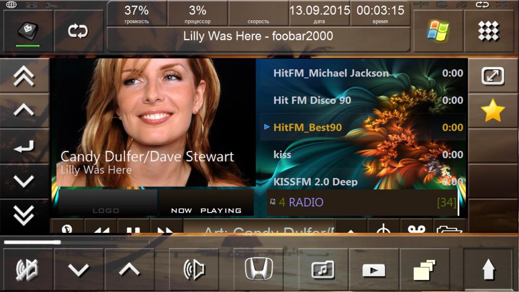This screenshot has height=292, width=519.
Task: Open the music player icon
Action: click(x=323, y=270)
